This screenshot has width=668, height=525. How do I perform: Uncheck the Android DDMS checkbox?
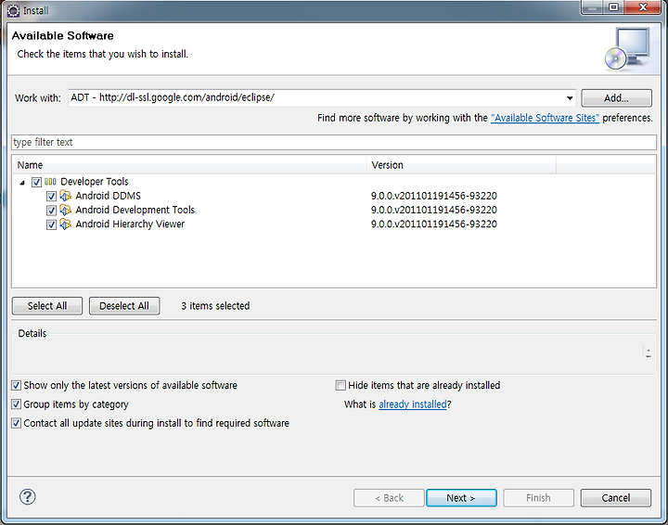click(x=52, y=197)
